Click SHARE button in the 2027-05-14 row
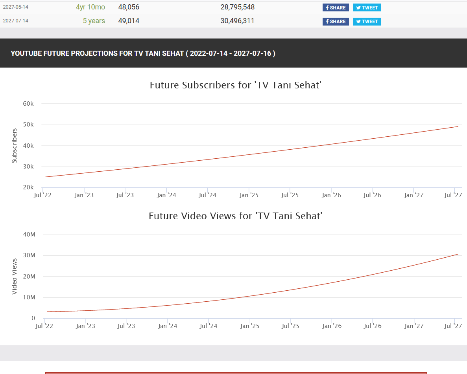467x374 pixels. 336,7
